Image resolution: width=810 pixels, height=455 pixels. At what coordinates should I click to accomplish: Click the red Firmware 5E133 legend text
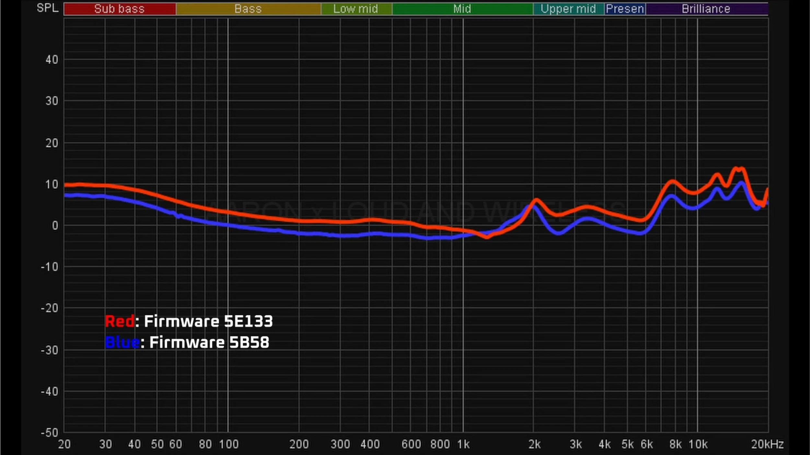coord(189,321)
